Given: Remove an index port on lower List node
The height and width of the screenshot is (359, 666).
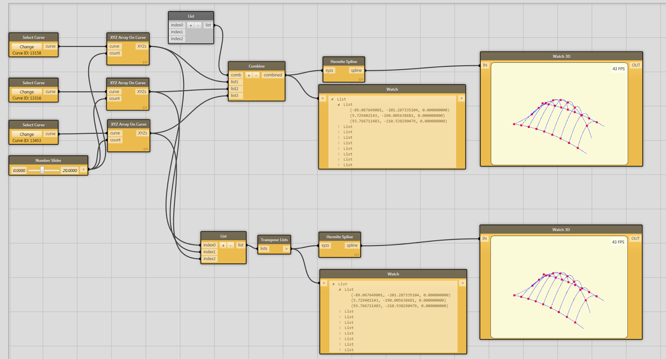Looking at the screenshot, I should [230, 245].
